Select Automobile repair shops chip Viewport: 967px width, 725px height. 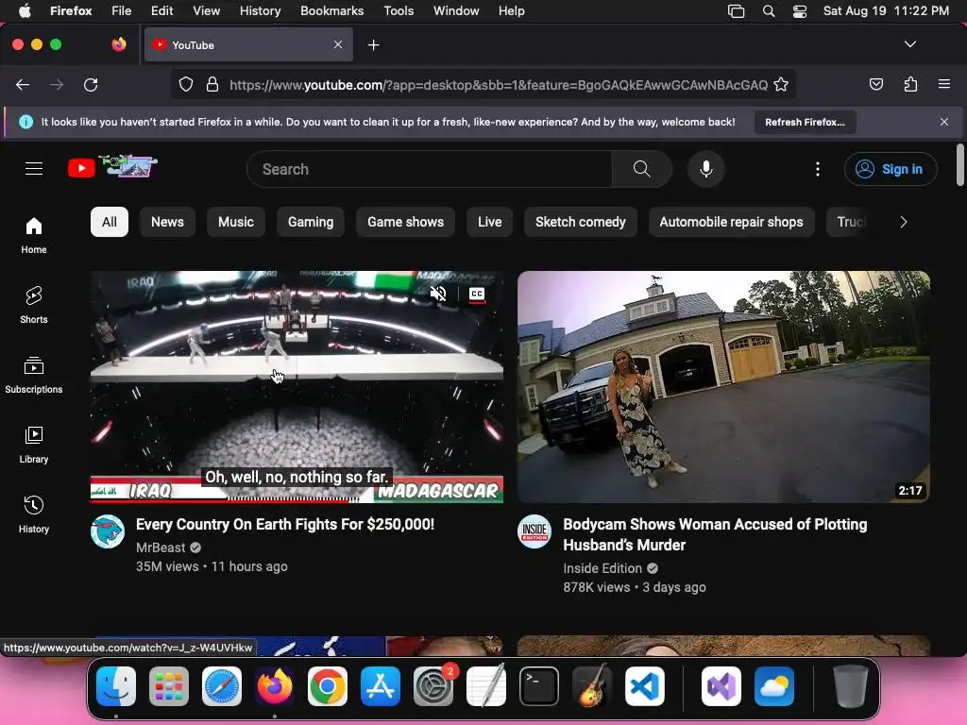coord(731,222)
